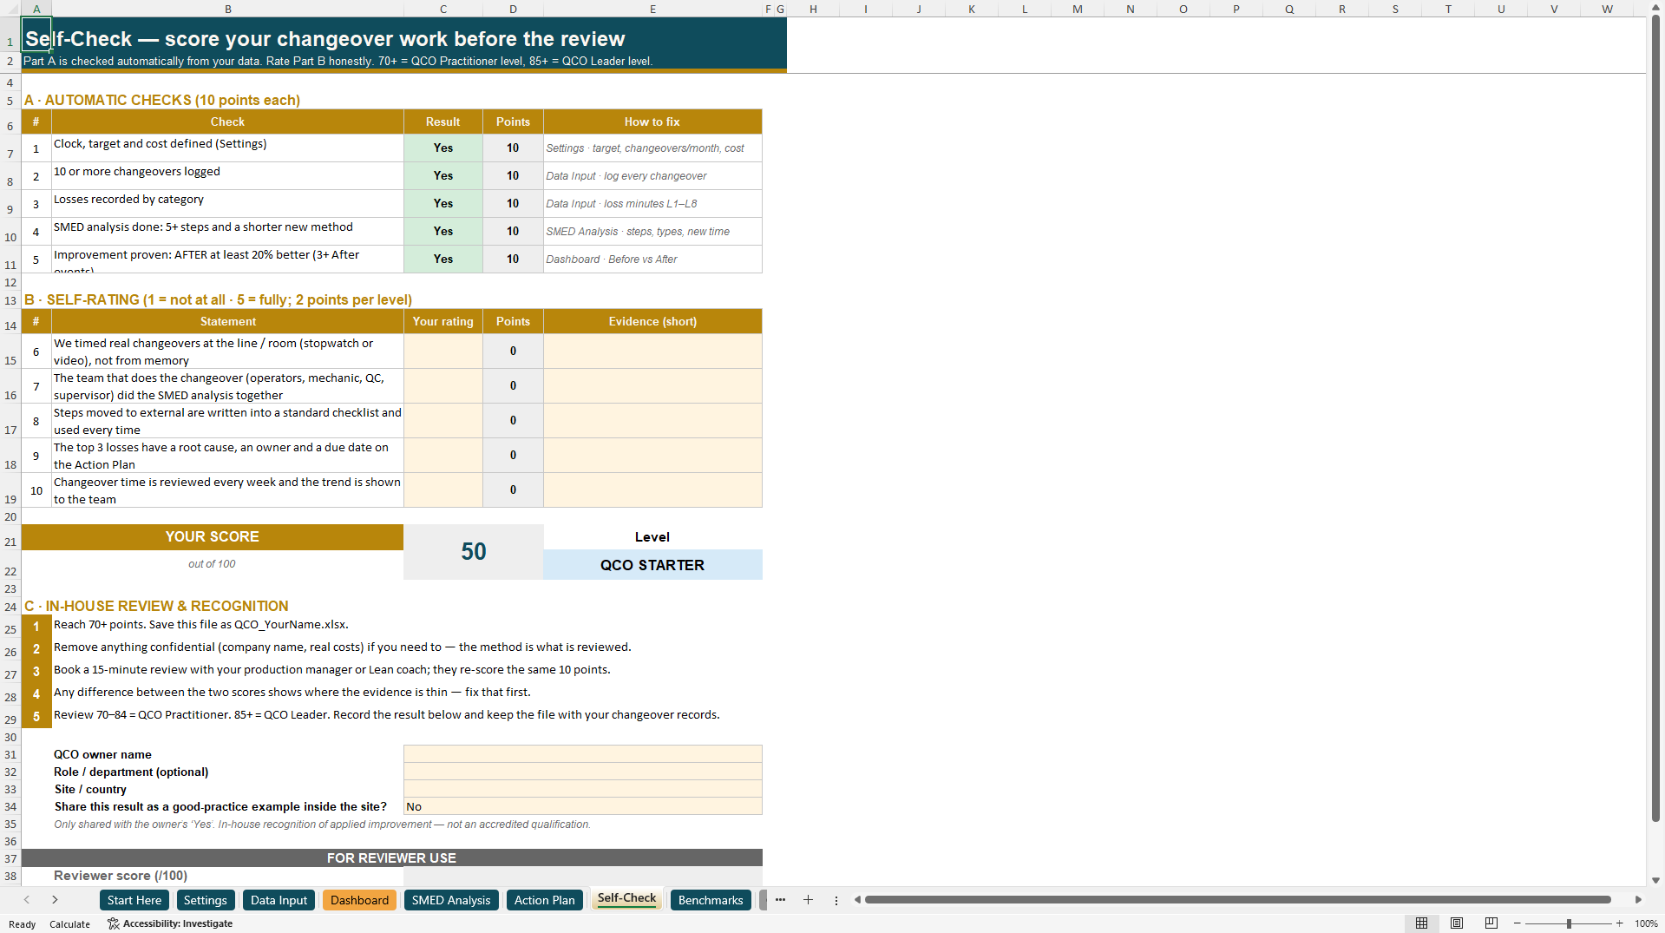The width and height of the screenshot is (1665, 933).
Task: Zoom in with the plus icon
Action: [1619, 923]
